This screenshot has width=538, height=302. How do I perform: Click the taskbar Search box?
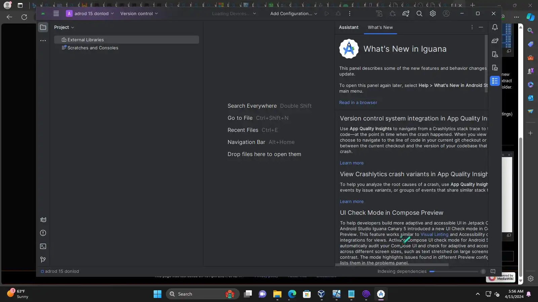pyautogui.click(x=202, y=294)
